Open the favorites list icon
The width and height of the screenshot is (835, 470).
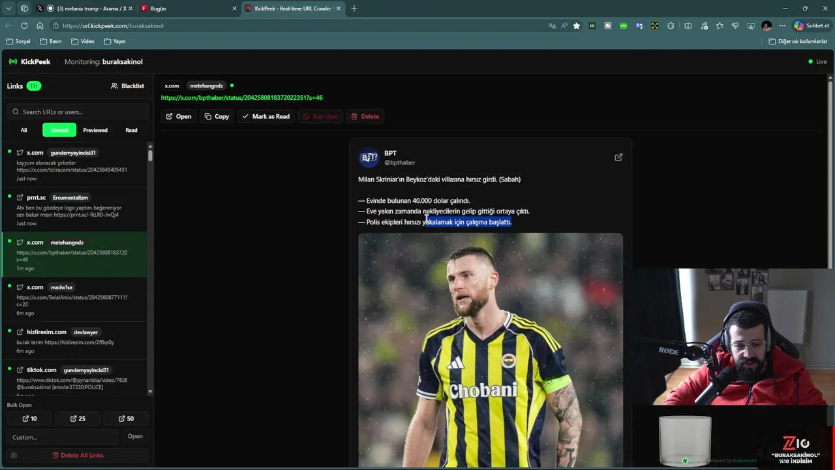coord(720,25)
